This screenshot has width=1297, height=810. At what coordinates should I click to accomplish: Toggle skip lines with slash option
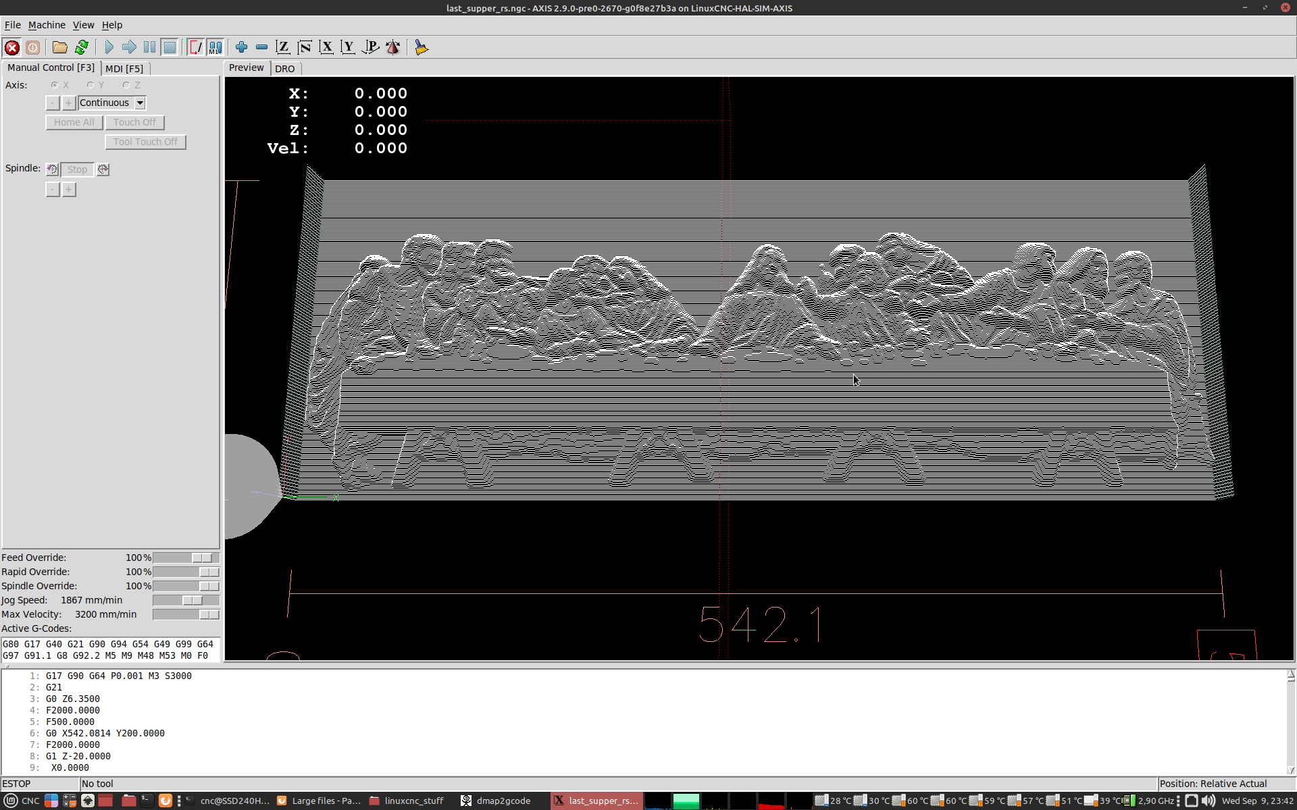click(195, 47)
